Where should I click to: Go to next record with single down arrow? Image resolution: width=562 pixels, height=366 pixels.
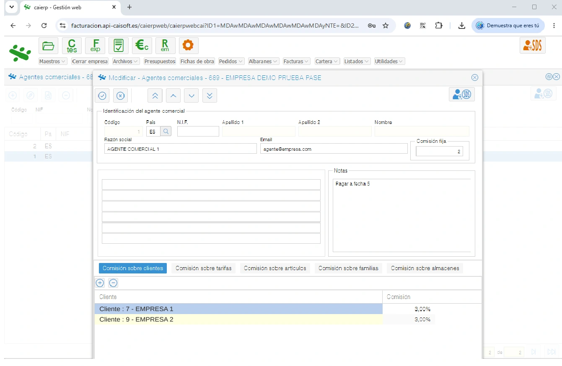click(192, 95)
